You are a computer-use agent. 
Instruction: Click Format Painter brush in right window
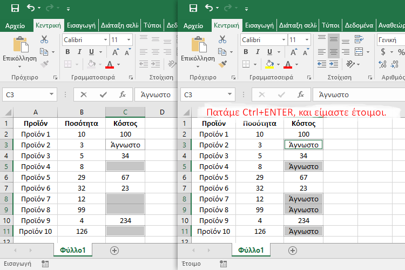[x=222, y=64]
